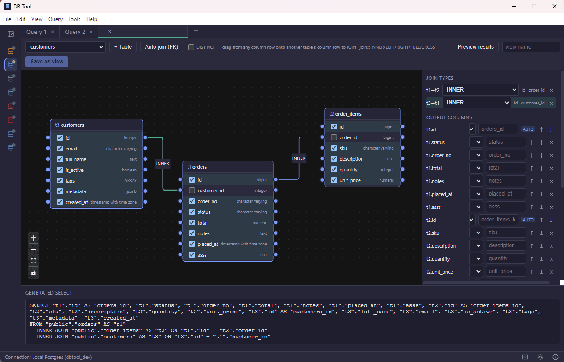Close the Query 1 tab
The width and height of the screenshot is (564, 362).
52,32
